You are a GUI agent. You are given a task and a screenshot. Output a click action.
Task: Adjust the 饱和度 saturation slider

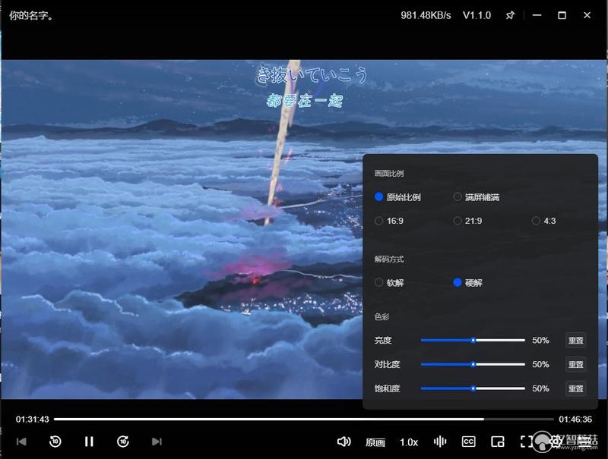pyautogui.click(x=473, y=388)
